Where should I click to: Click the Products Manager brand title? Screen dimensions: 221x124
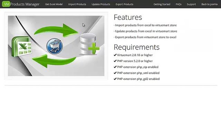coord(25,4)
